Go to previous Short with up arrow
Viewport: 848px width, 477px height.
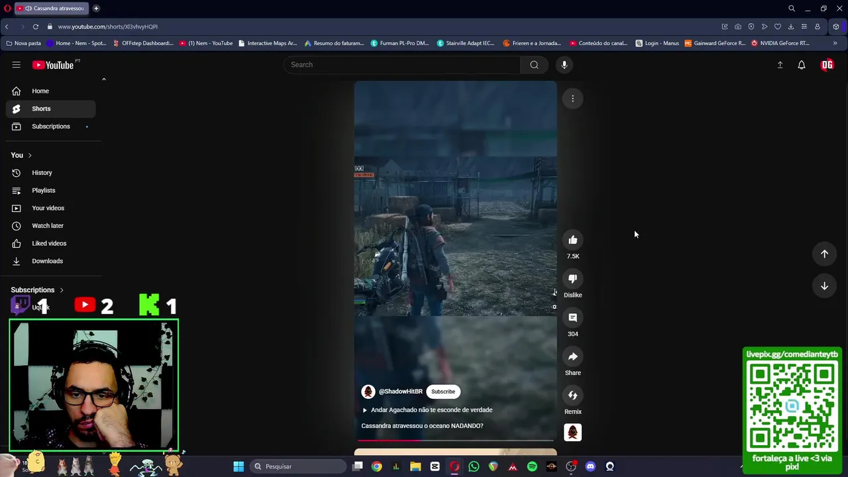[824, 254]
